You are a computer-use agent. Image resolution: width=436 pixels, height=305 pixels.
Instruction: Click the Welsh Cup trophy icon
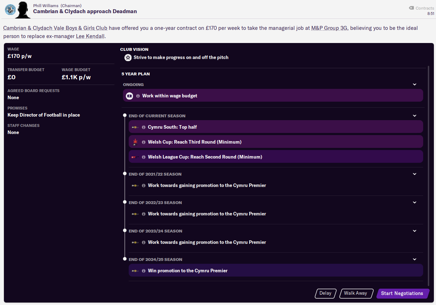(x=135, y=142)
